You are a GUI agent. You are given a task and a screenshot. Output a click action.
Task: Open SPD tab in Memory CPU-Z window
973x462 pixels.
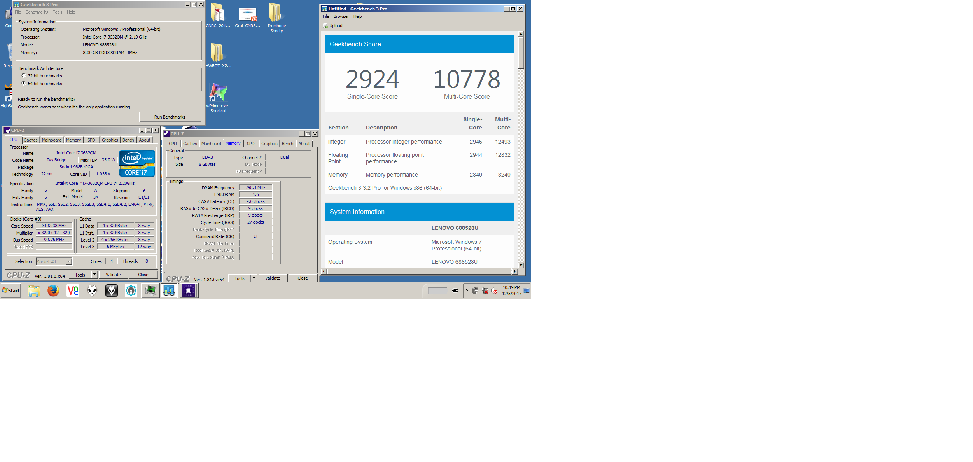click(251, 143)
